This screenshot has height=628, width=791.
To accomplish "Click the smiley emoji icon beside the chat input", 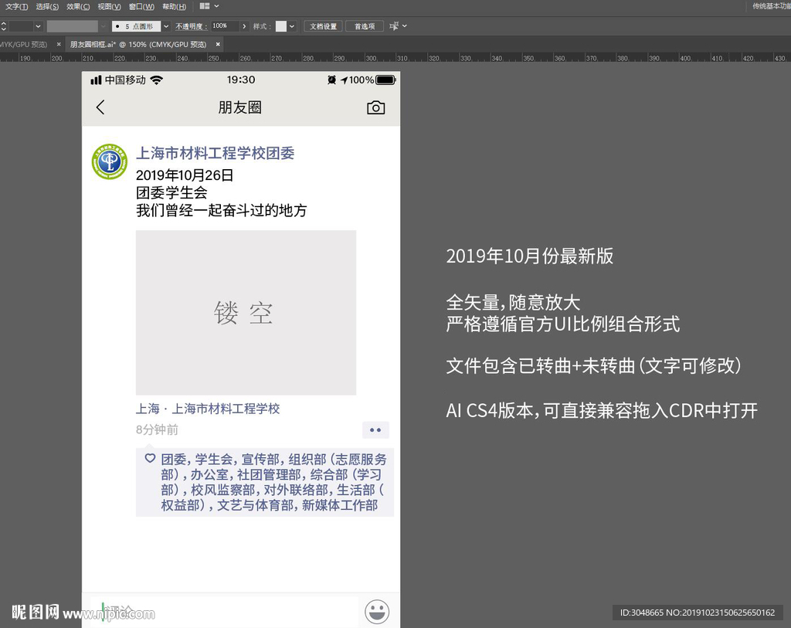I will click(x=377, y=612).
